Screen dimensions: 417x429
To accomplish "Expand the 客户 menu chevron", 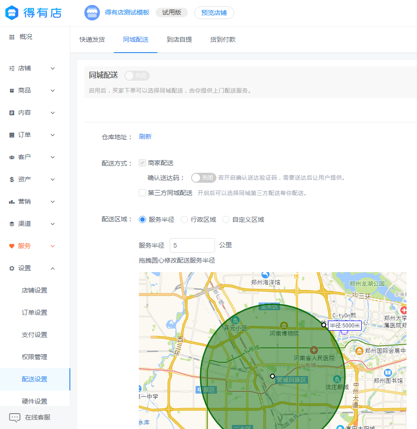I will 53,157.
